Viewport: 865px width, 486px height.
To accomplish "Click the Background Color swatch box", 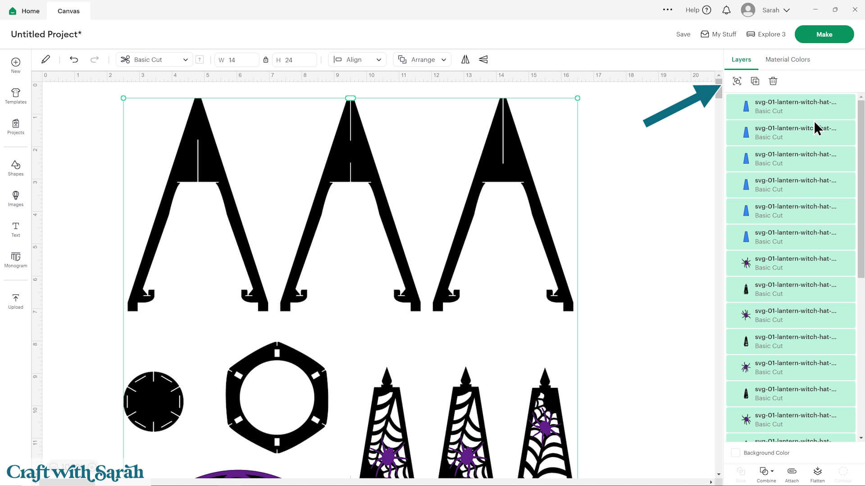I will tap(735, 453).
